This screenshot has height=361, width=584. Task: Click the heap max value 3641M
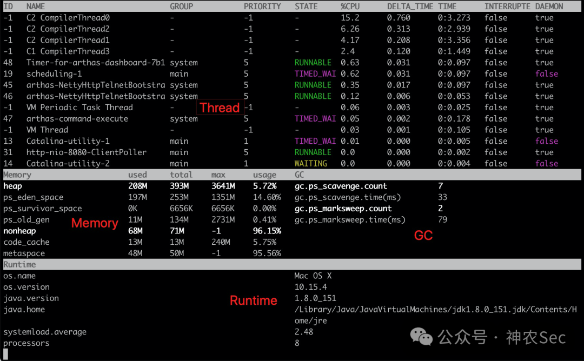[223, 186]
